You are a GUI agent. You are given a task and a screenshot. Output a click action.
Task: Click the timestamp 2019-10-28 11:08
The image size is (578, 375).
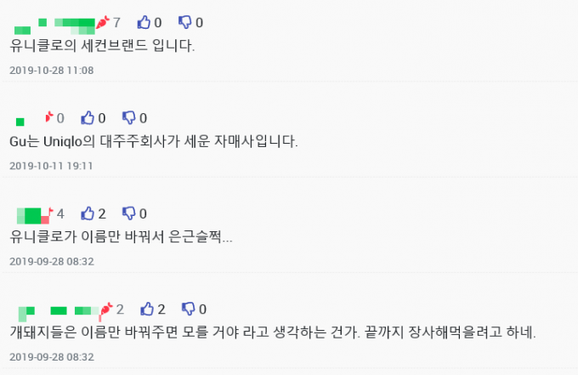(52, 70)
